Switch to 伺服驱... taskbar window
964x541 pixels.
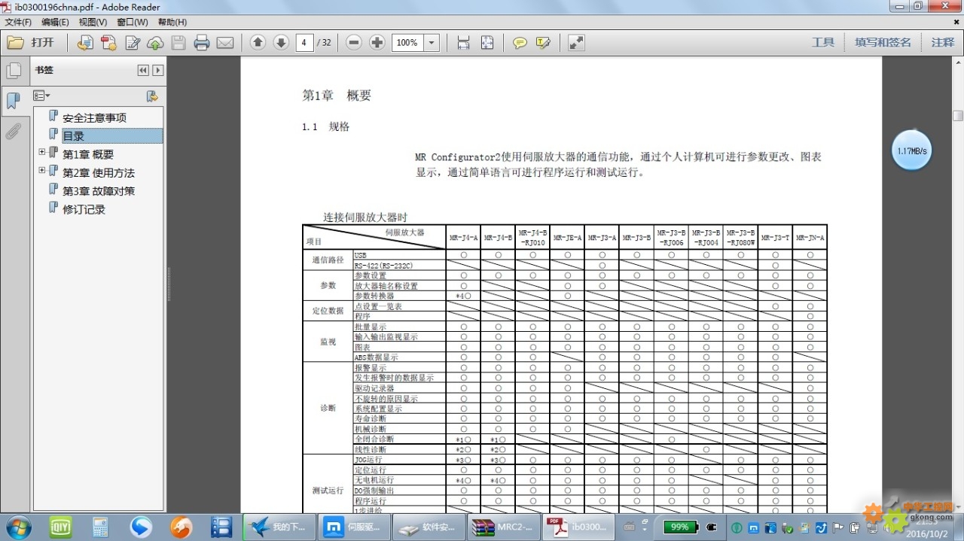click(355, 527)
